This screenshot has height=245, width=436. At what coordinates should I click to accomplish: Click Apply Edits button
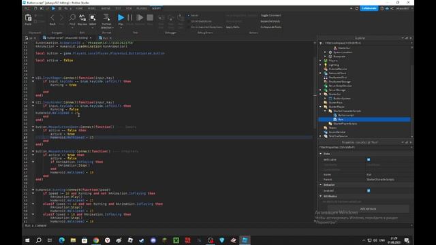[x=233, y=27]
